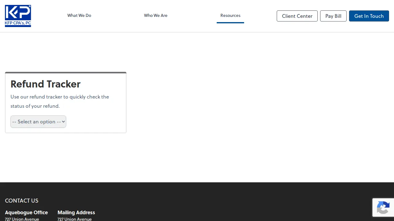Click the blue Get In Touch button

[369, 16]
